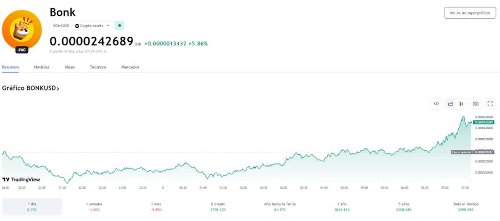Screen dimensions: 500x221
Task: Click the #60 rank badge
Action: (22, 50)
